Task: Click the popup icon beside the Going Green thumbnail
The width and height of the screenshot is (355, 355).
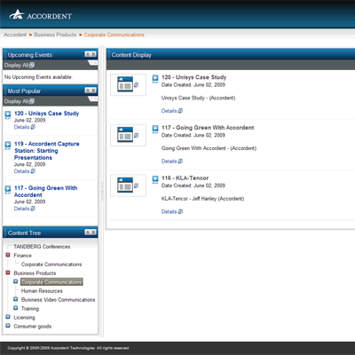Action: [x=137, y=135]
